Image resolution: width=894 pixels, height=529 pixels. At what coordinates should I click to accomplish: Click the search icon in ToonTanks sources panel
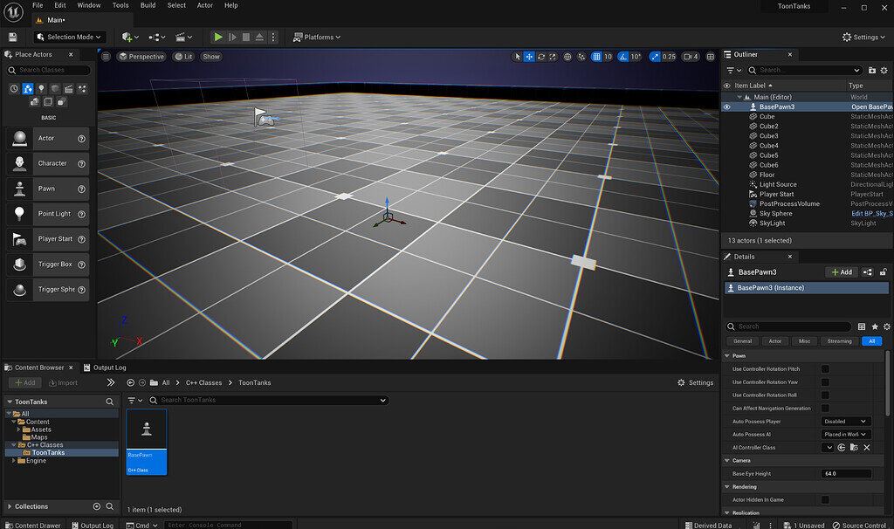click(x=110, y=402)
